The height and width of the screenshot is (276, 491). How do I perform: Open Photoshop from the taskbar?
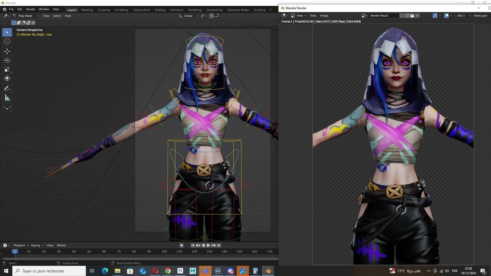[180, 271]
